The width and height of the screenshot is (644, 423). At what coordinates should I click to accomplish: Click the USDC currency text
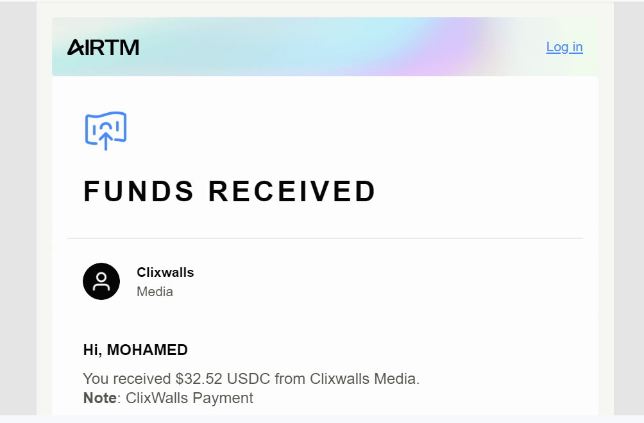(248, 379)
